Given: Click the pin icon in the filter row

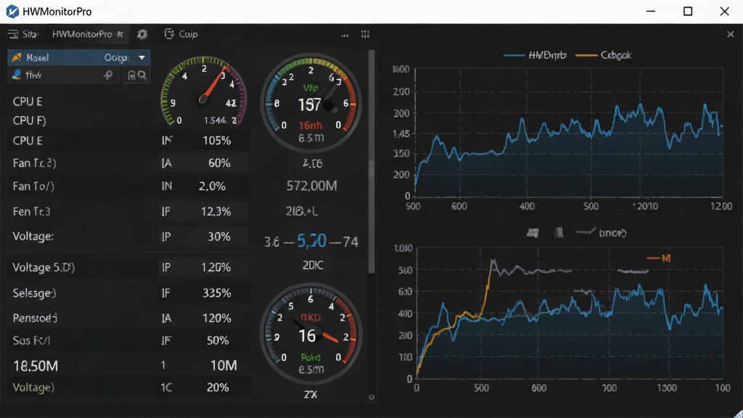Looking at the screenshot, I should tap(109, 75).
